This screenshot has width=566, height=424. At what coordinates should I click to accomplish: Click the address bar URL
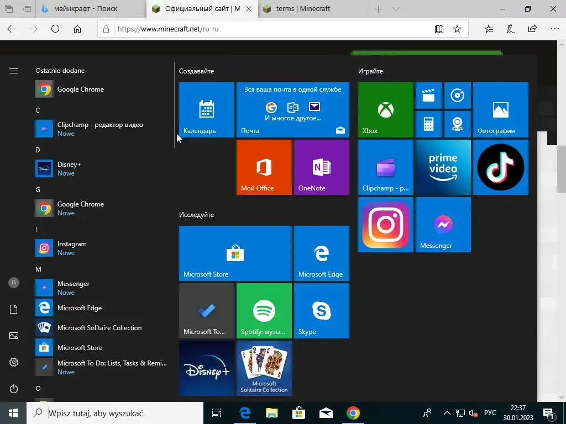(x=168, y=29)
